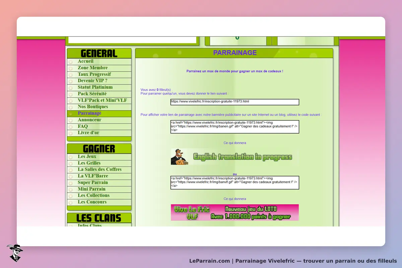The image size is (402, 268).
Task: Click the Vive Le Fric LOTO banner
Action: (234, 212)
